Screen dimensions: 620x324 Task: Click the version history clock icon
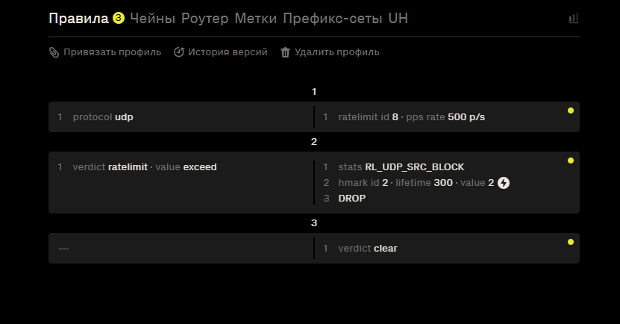click(179, 52)
